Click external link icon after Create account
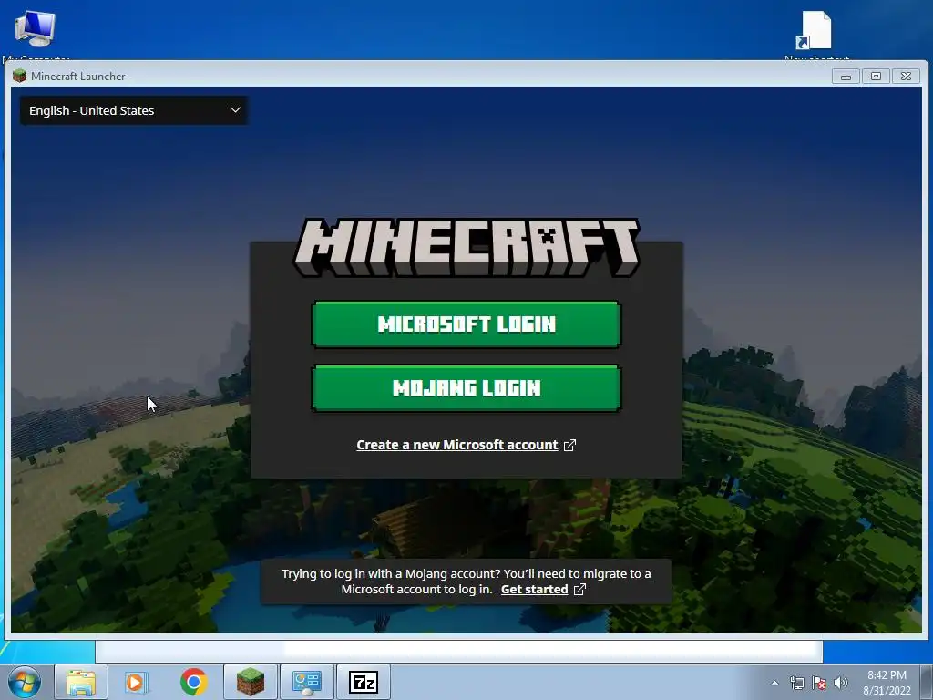Screen dimensions: 933x700 click(x=569, y=445)
